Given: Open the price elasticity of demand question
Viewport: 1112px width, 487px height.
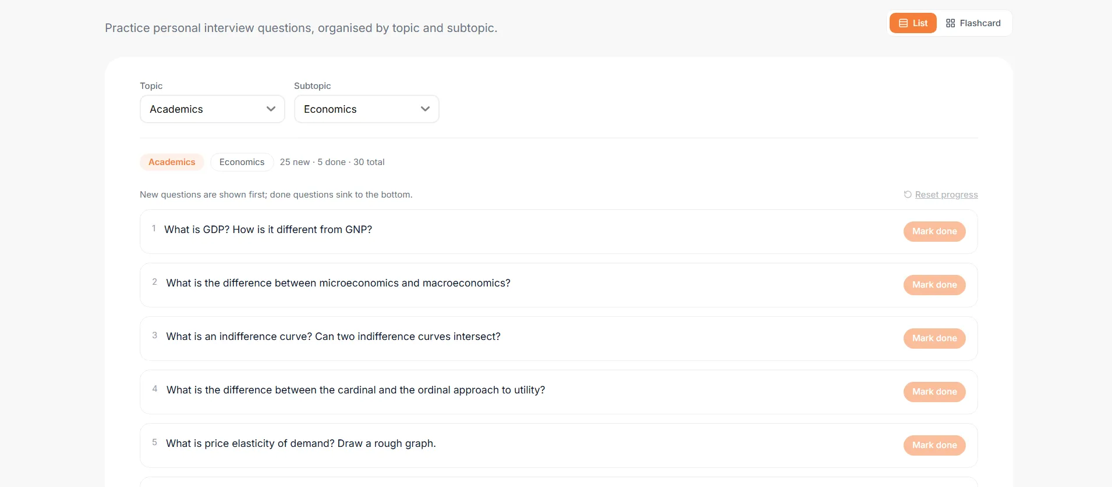Looking at the screenshot, I should point(301,443).
